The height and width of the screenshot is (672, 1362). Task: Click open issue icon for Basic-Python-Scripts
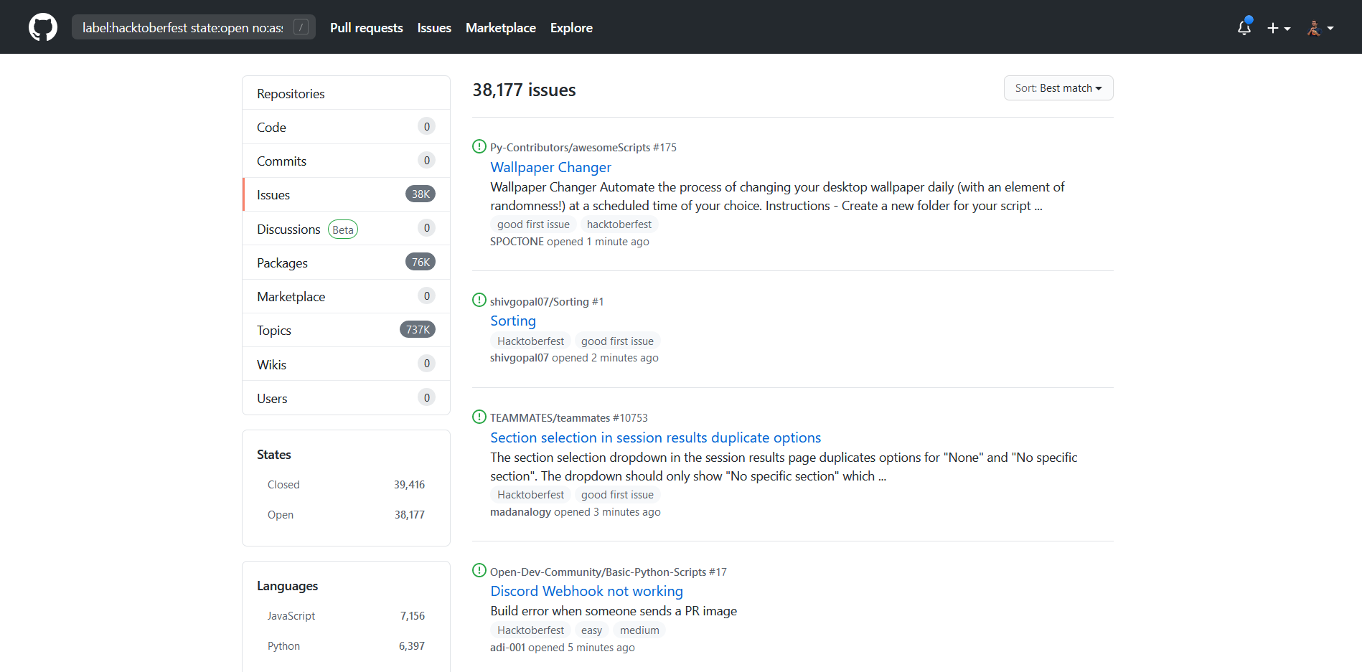[479, 570]
